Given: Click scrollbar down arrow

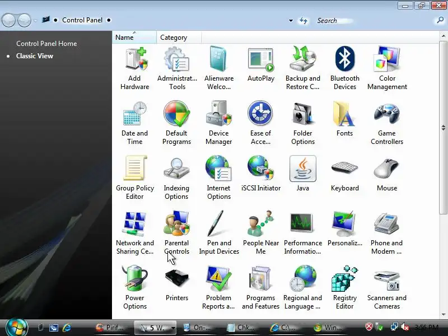Looking at the screenshot, I should [x=443, y=315].
